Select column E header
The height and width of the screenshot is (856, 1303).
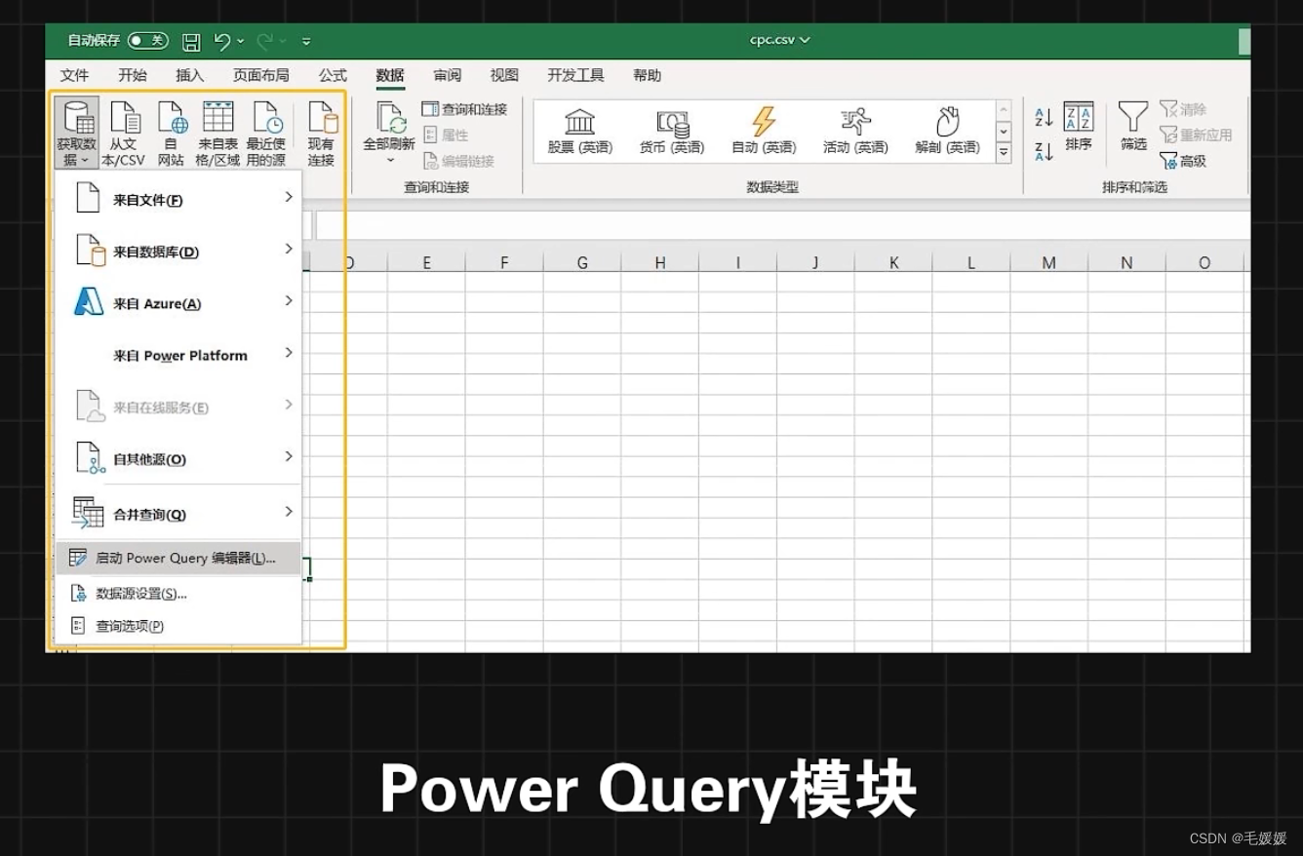(426, 262)
